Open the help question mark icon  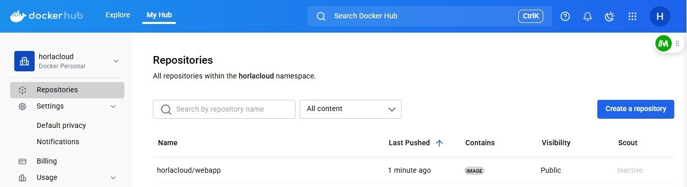(x=565, y=16)
